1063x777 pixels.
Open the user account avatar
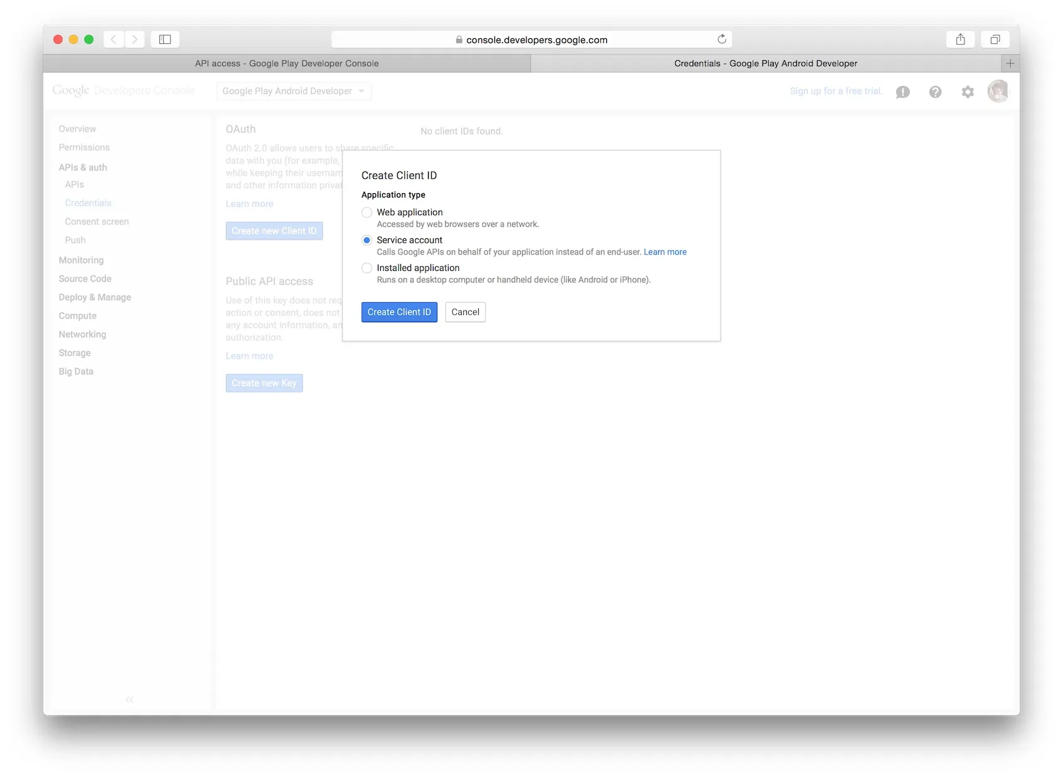(x=998, y=91)
